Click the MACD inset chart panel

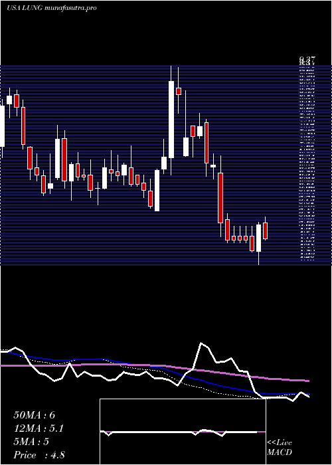pyautogui.click(x=183, y=432)
